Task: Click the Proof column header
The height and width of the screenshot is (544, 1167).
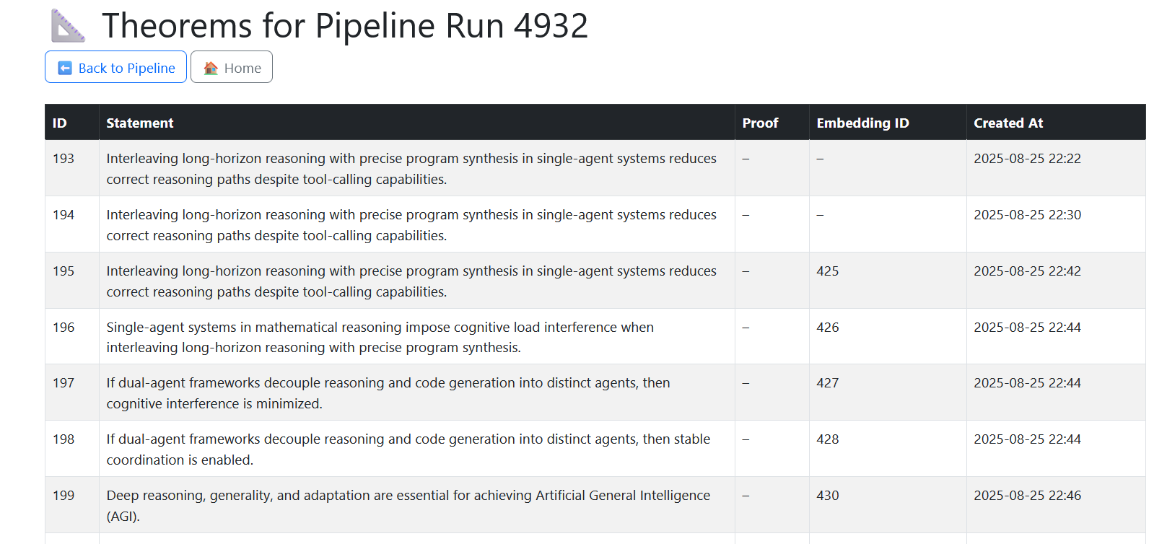Action: pyautogui.click(x=760, y=123)
